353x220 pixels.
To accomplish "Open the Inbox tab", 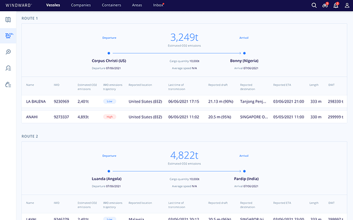I will pos(158,5).
